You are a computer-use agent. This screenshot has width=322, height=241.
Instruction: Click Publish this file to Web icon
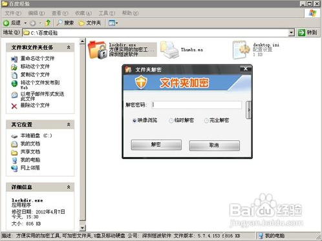[x=14, y=83]
